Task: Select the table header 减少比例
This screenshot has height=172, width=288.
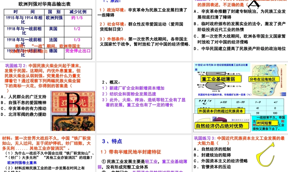Action: pyautogui.click(x=78, y=12)
